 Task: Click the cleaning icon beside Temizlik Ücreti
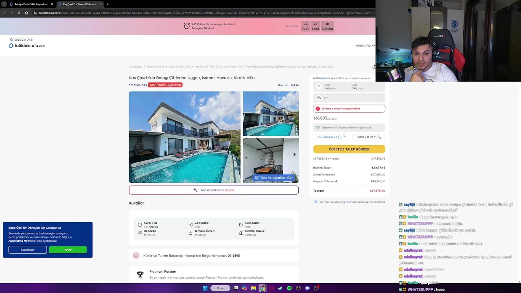(x=190, y=233)
